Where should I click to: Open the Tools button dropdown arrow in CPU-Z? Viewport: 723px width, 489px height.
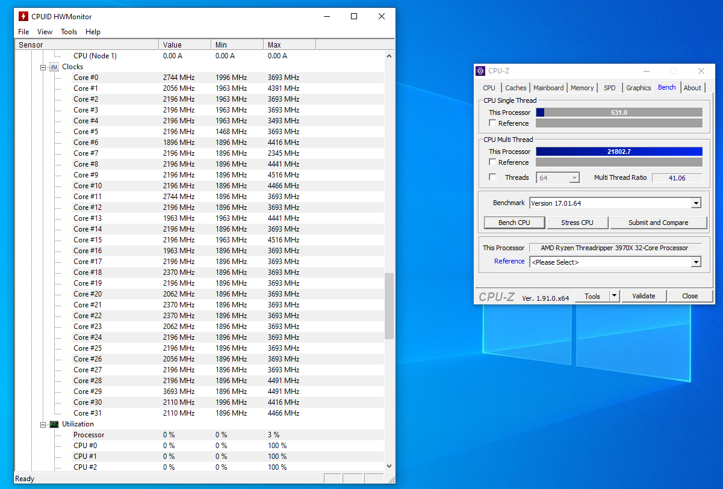pyautogui.click(x=614, y=296)
